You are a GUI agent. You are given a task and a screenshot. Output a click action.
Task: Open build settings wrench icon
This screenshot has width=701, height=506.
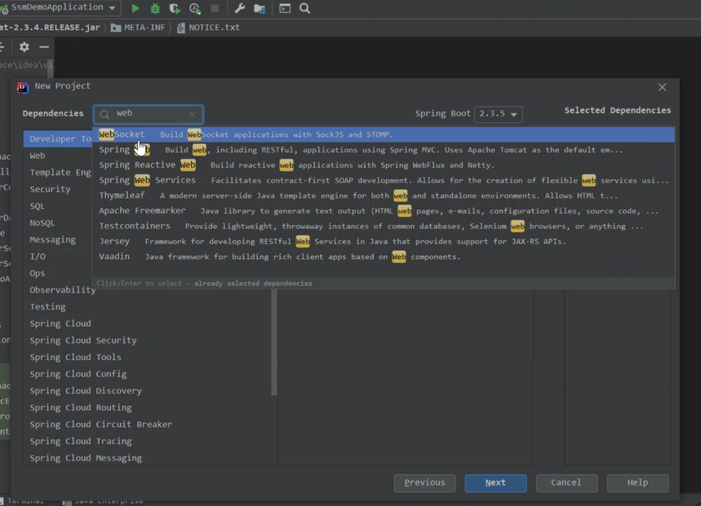point(240,8)
